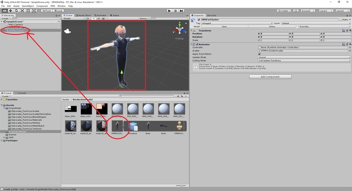Open Update Mode Normal dropdown
This screenshot has width=352, height=191.
click(304, 57)
